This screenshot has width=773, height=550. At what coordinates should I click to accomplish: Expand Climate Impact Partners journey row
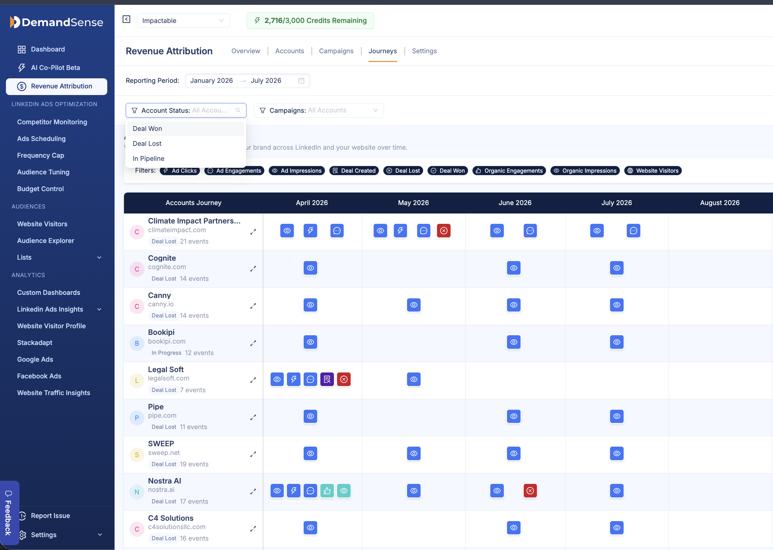tap(253, 232)
